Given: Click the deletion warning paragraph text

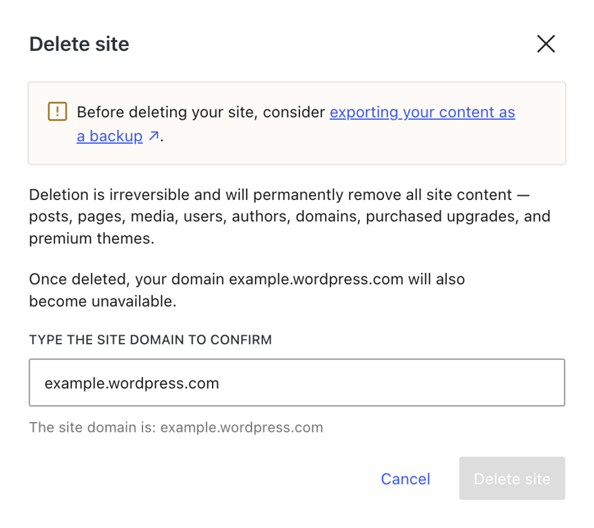Looking at the screenshot, I should 289,216.
